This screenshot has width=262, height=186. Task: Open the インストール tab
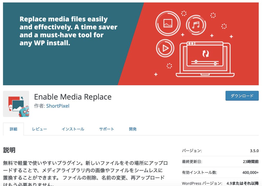73,129
